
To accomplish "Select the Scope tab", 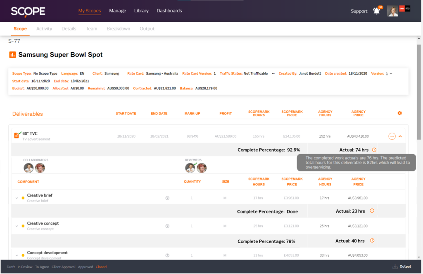I will point(20,29).
